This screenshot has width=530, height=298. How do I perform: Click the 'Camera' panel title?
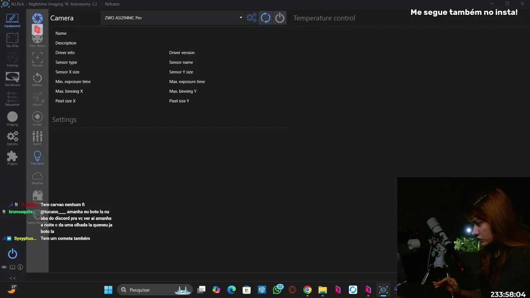(x=62, y=18)
